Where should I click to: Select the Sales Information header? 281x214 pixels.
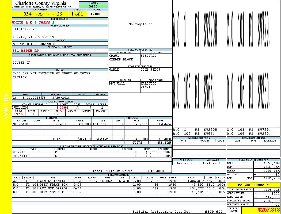[x=199, y=138]
